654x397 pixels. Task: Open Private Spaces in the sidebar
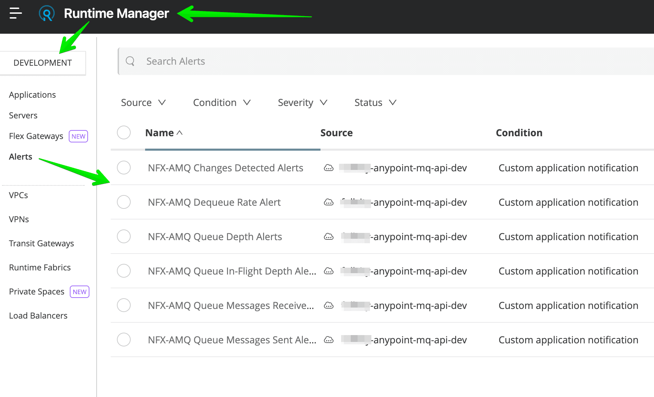pyautogui.click(x=37, y=291)
